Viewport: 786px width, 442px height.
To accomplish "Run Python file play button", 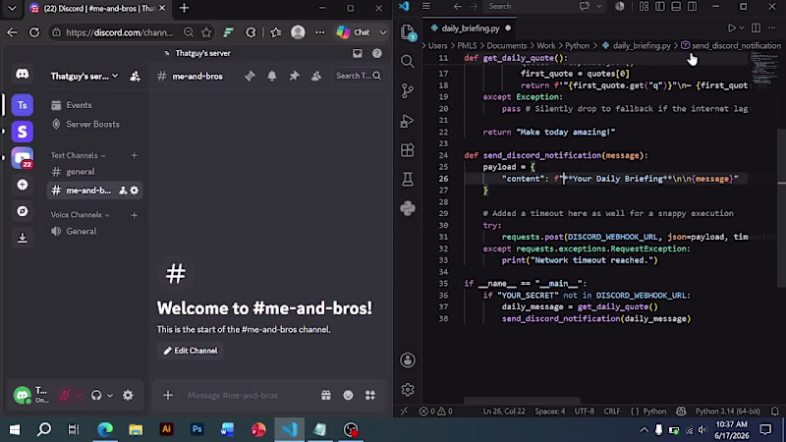I will tap(731, 28).
